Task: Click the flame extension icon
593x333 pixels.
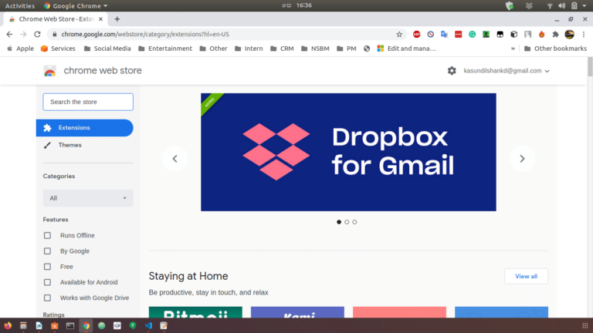Action: click(x=541, y=35)
